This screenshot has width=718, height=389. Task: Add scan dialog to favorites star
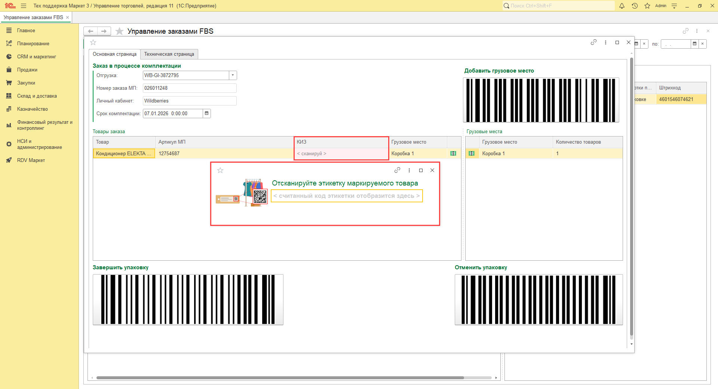[x=220, y=171]
